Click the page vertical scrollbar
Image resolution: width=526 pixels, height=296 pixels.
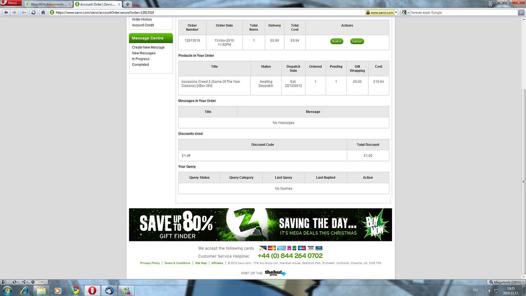523,181
